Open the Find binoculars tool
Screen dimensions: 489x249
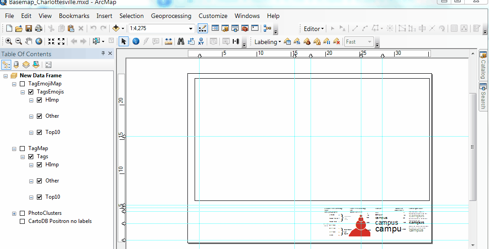pos(181,41)
